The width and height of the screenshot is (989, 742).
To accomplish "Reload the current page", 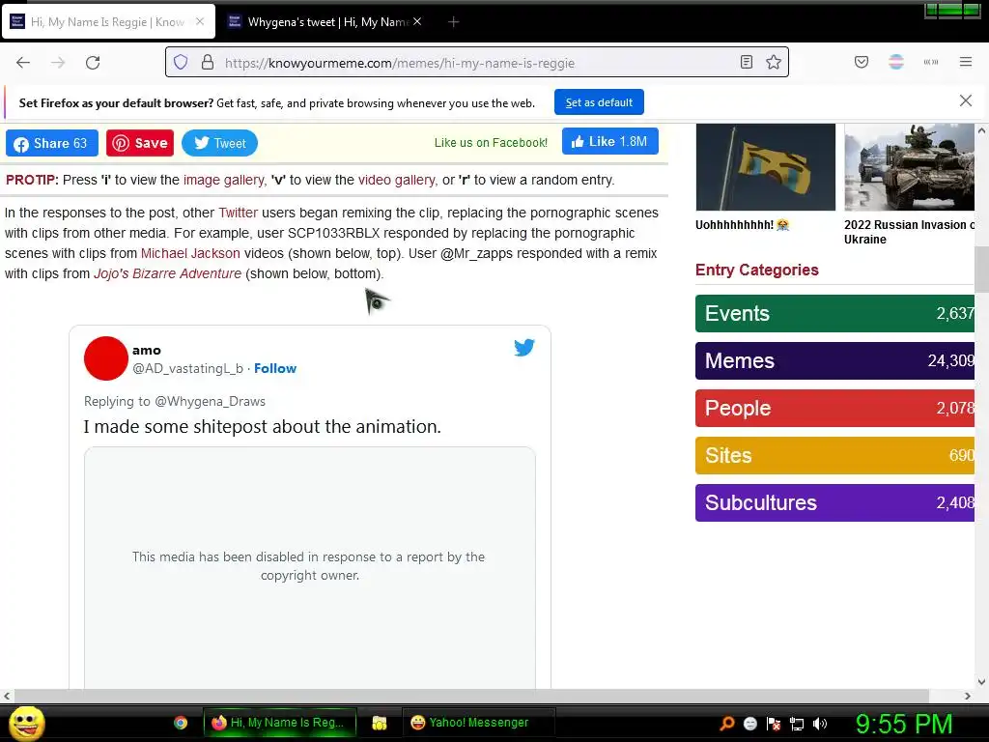I will coord(93,63).
